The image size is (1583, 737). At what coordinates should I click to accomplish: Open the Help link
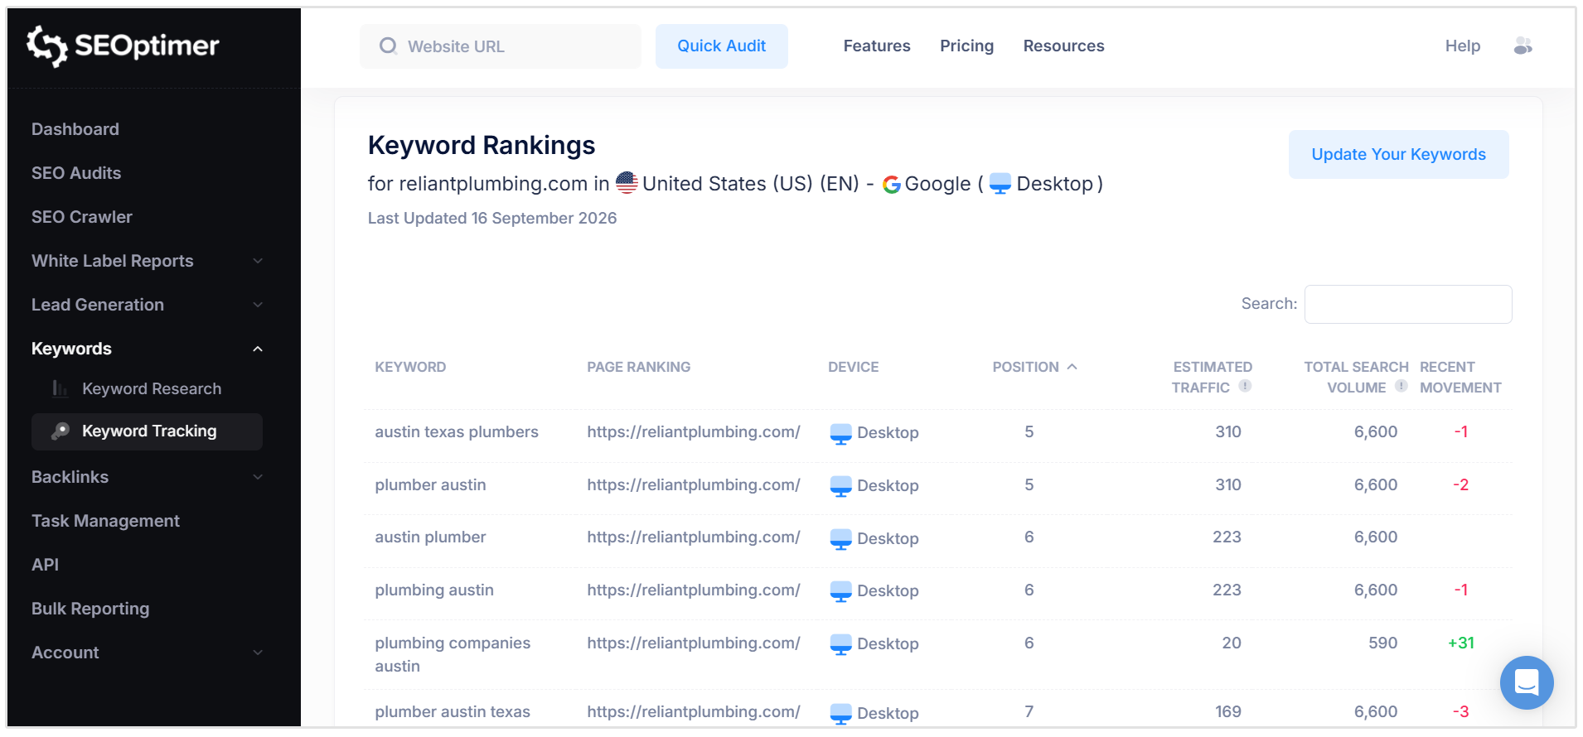click(x=1462, y=46)
